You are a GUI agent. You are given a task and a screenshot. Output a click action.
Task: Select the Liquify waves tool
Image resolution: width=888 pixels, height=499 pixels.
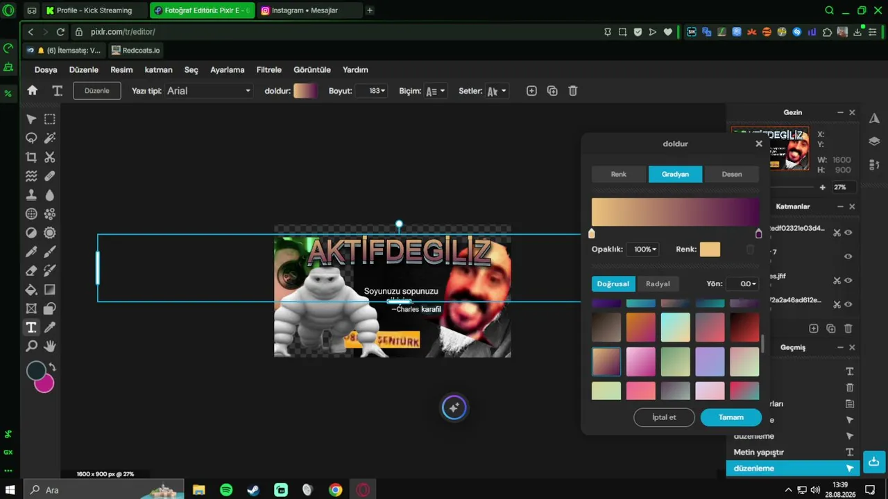click(x=31, y=176)
